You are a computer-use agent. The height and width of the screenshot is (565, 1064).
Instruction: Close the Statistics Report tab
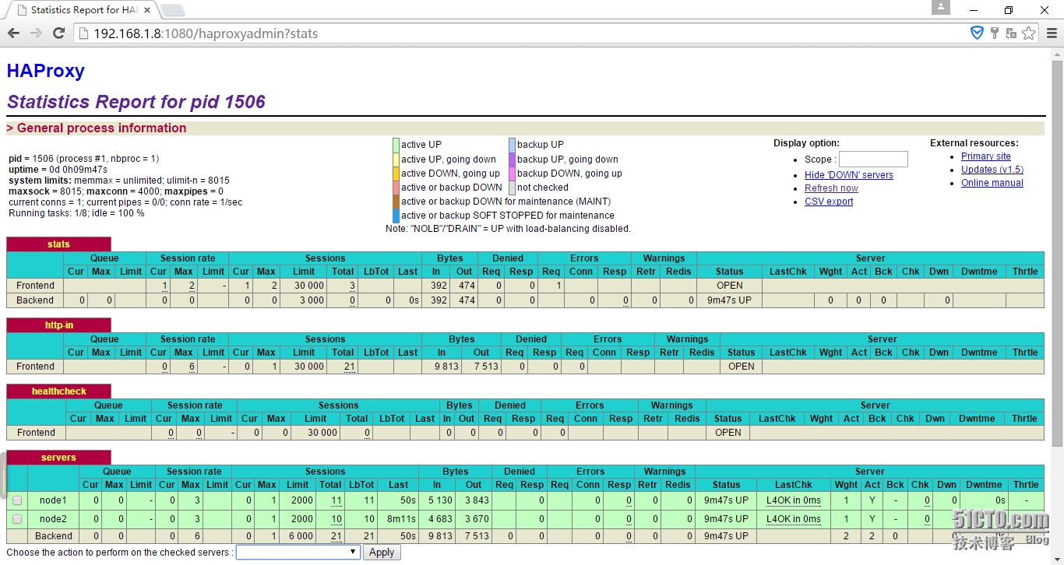click(147, 10)
